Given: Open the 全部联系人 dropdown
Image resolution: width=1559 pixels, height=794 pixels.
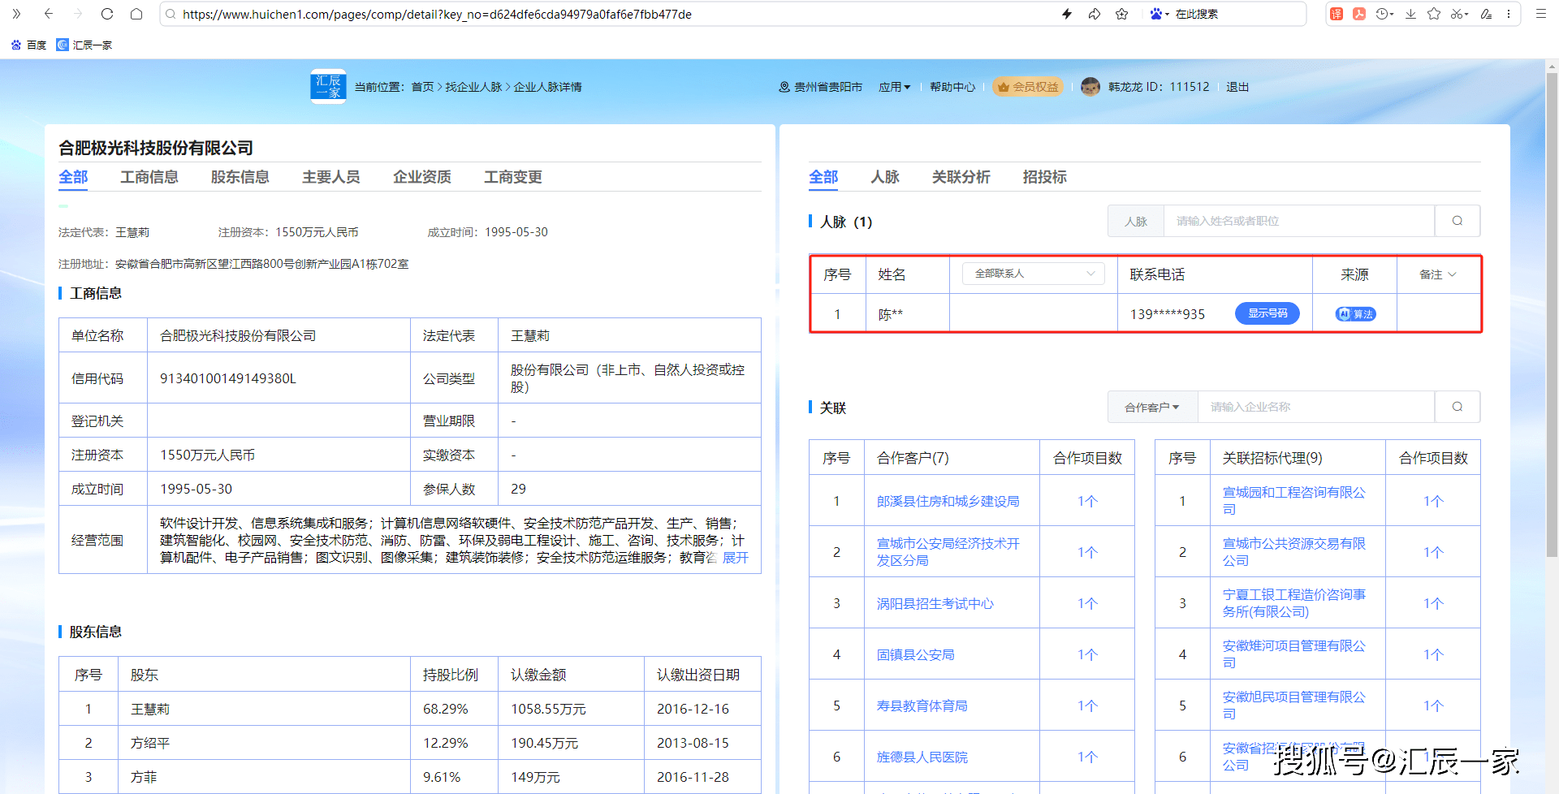Looking at the screenshot, I should click(1034, 274).
